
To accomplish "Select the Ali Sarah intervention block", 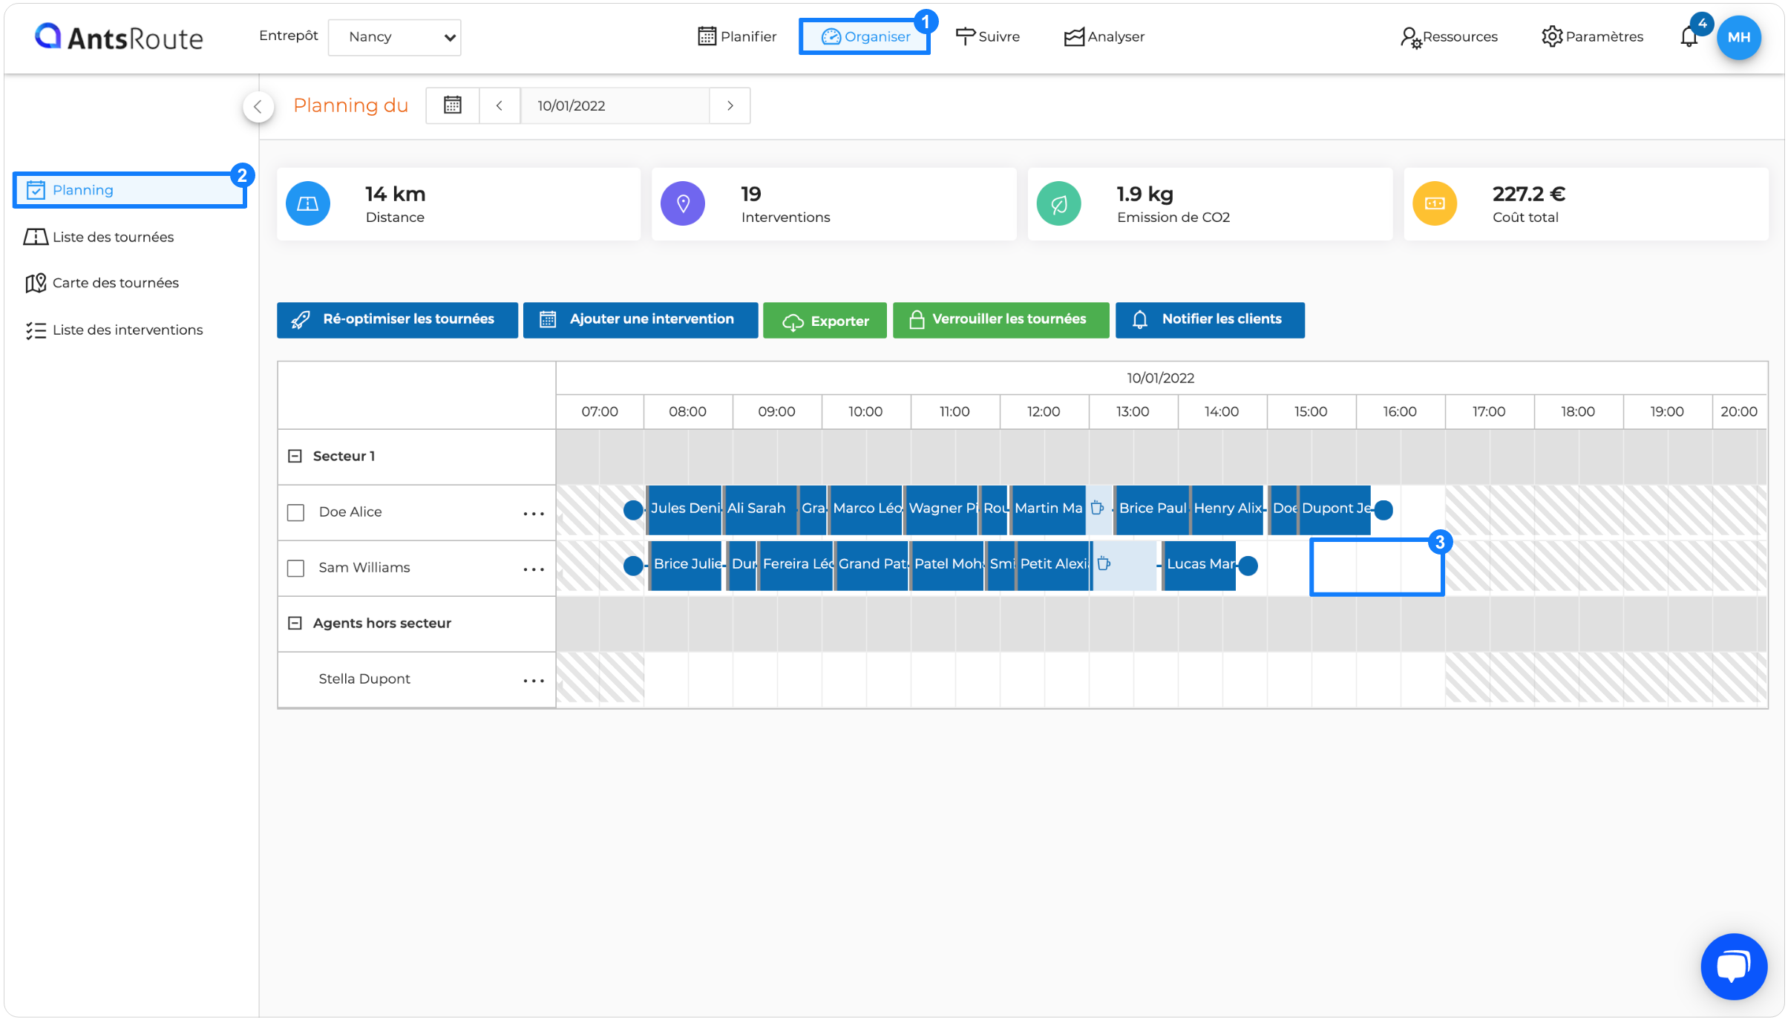I will pos(760,509).
